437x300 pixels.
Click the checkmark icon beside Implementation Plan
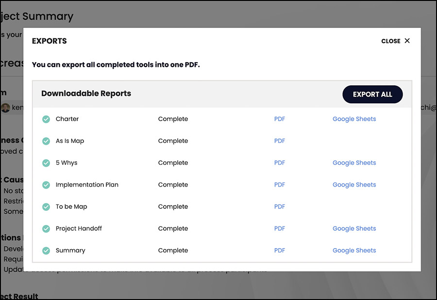(46, 185)
